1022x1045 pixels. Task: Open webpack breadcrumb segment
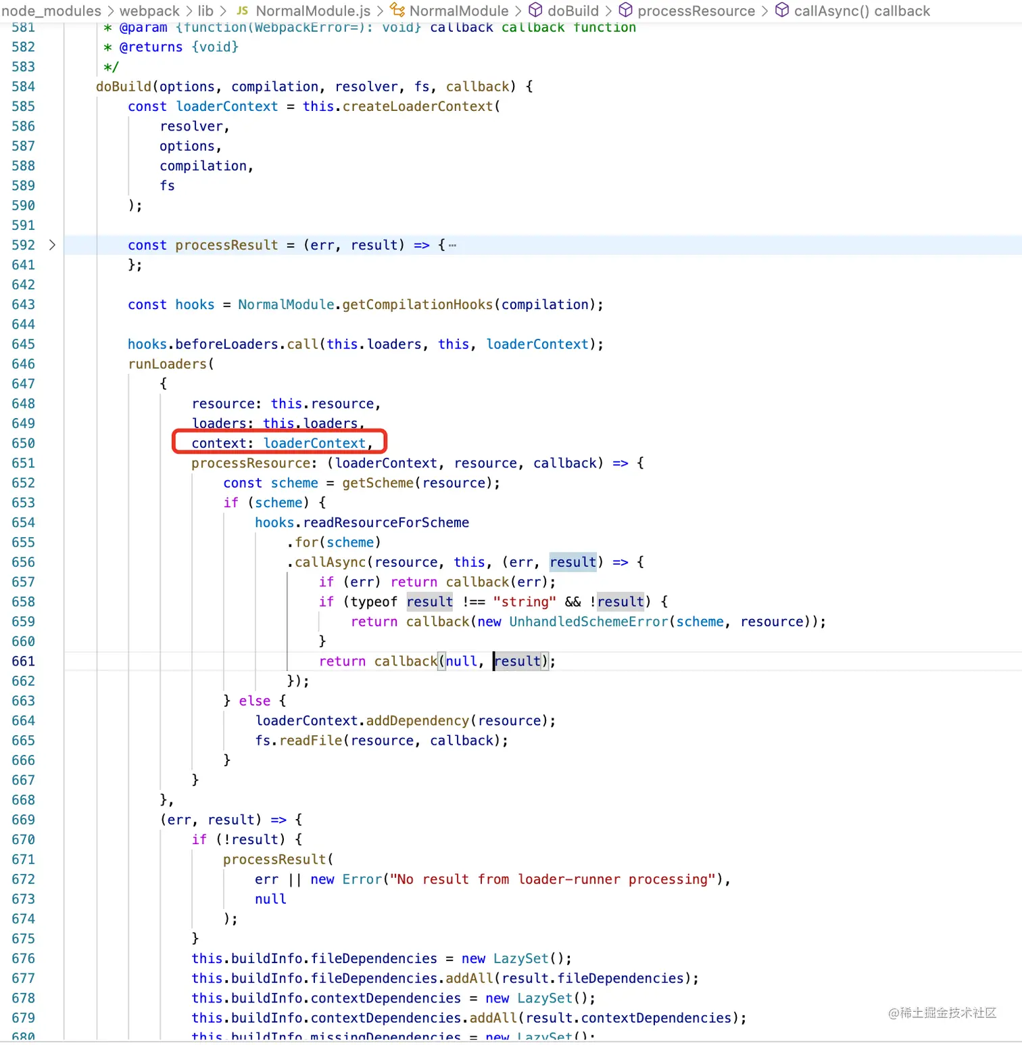(149, 11)
